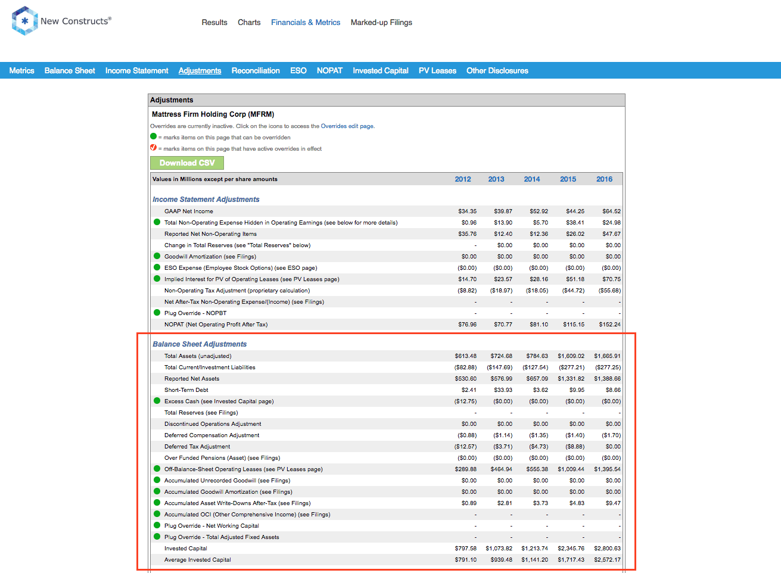Click the Average Invested Capital row label
The image size is (781, 573).
click(198, 560)
